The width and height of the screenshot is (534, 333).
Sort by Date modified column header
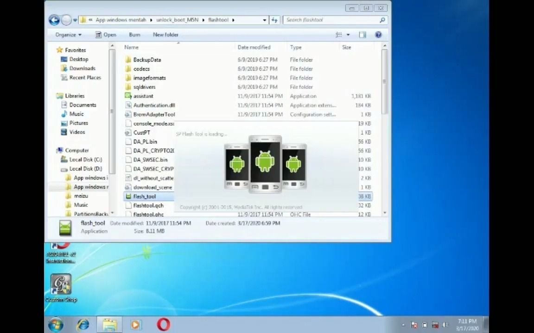coord(254,47)
